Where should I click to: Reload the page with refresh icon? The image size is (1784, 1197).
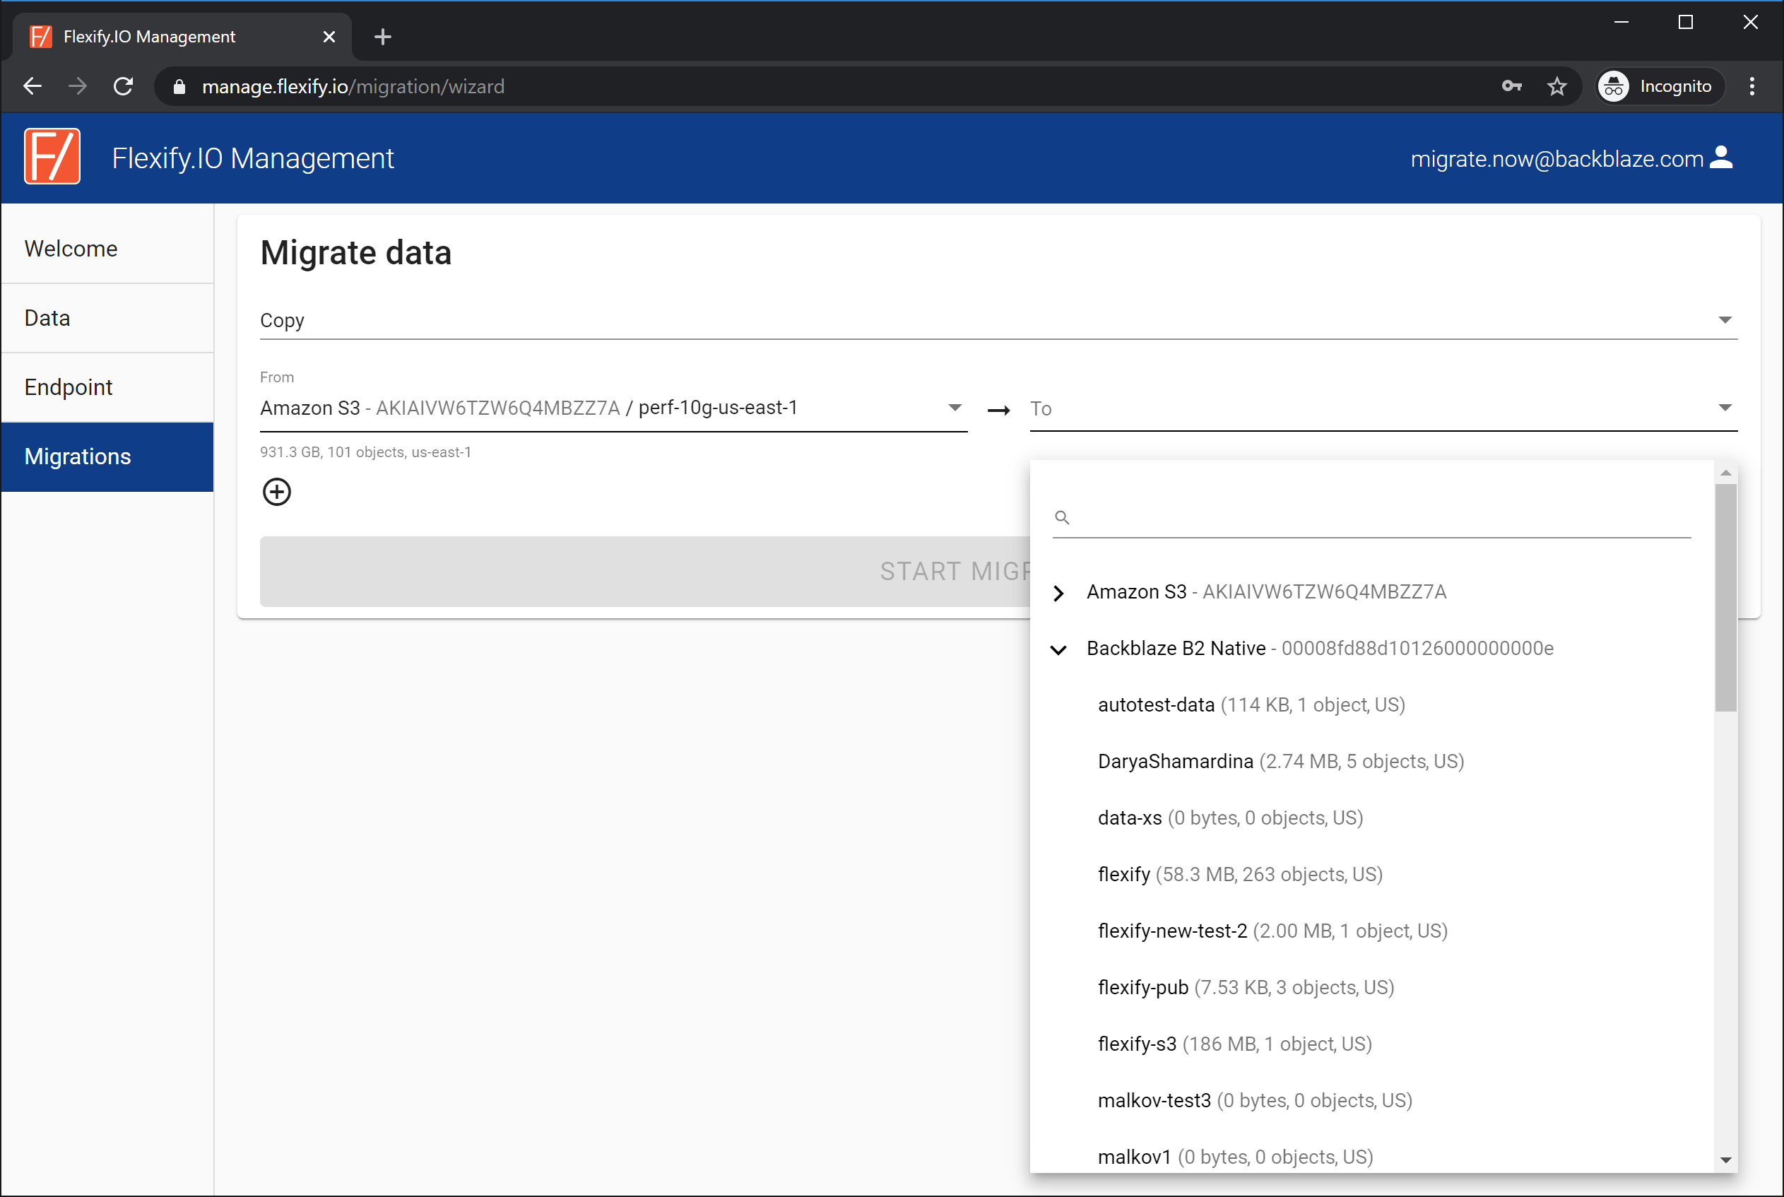click(x=124, y=86)
